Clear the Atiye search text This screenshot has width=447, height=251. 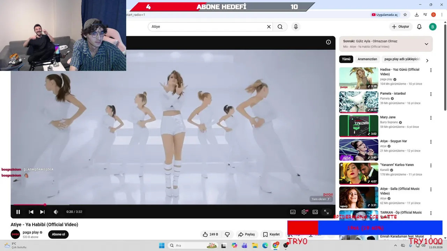(x=269, y=26)
